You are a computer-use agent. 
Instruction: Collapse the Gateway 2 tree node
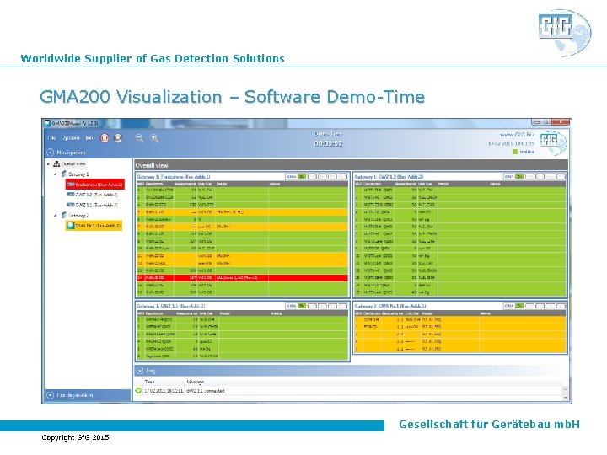(56, 215)
